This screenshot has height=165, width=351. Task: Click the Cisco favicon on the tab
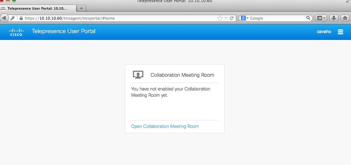click(3, 8)
